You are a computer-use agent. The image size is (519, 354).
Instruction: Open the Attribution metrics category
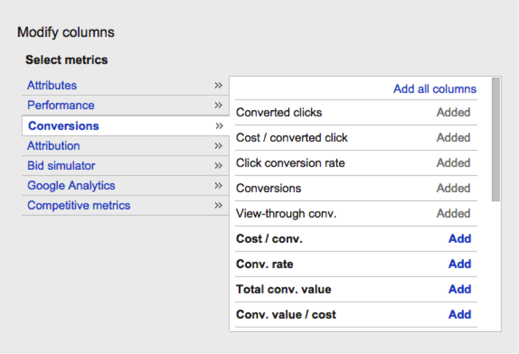pos(54,146)
